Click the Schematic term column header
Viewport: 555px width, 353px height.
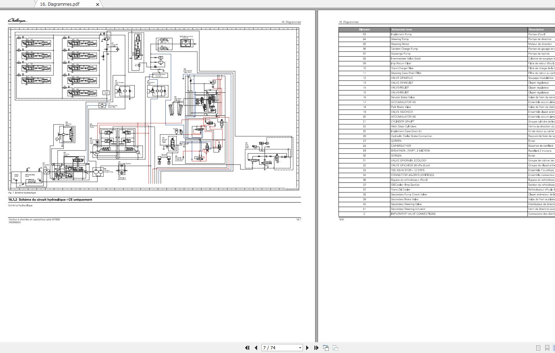[402, 30]
